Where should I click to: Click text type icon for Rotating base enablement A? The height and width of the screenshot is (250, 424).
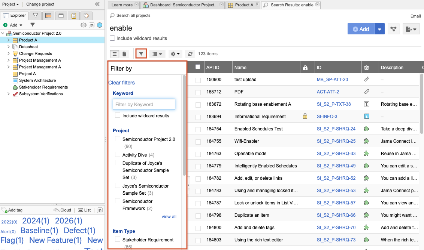click(x=367, y=104)
